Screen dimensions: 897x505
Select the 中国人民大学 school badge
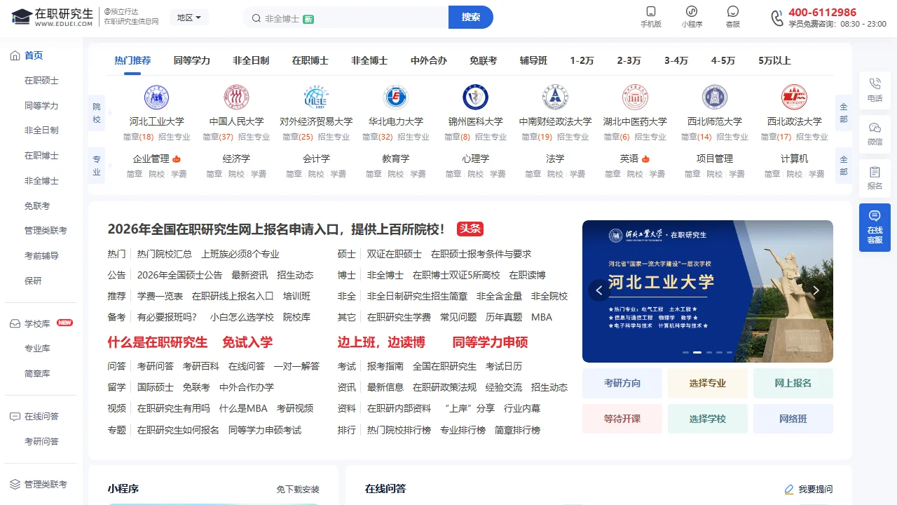coord(236,97)
